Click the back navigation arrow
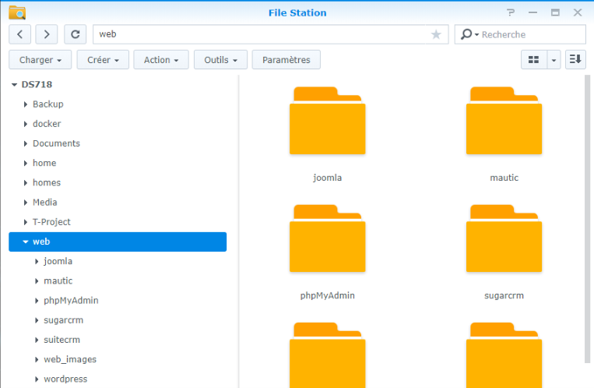Screen dimensions: 594x388 coord(20,34)
